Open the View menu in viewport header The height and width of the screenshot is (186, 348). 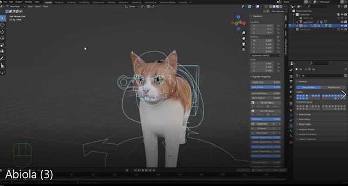click(30, 7)
